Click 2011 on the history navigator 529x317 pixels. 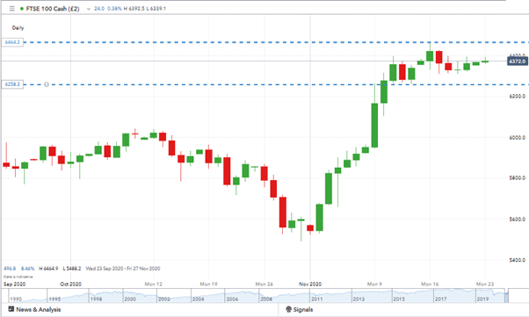point(316,299)
